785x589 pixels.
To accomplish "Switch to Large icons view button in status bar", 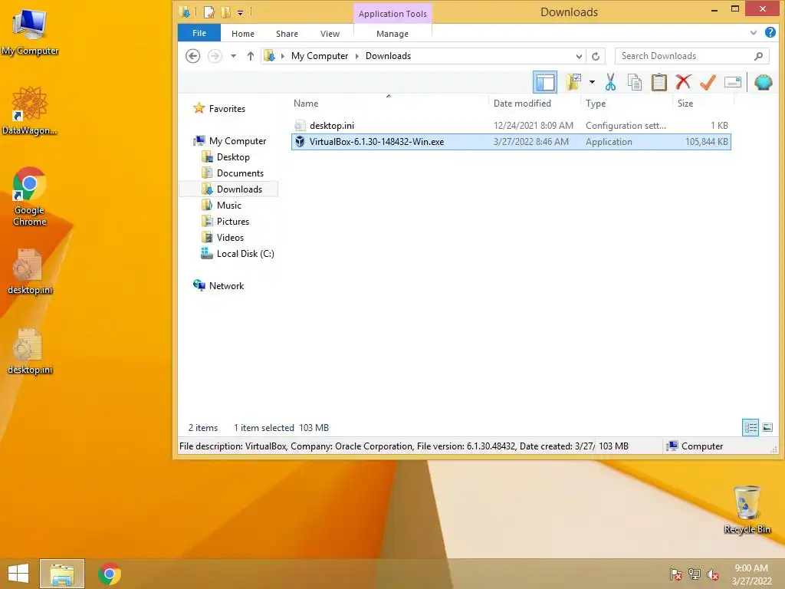I will point(767,428).
